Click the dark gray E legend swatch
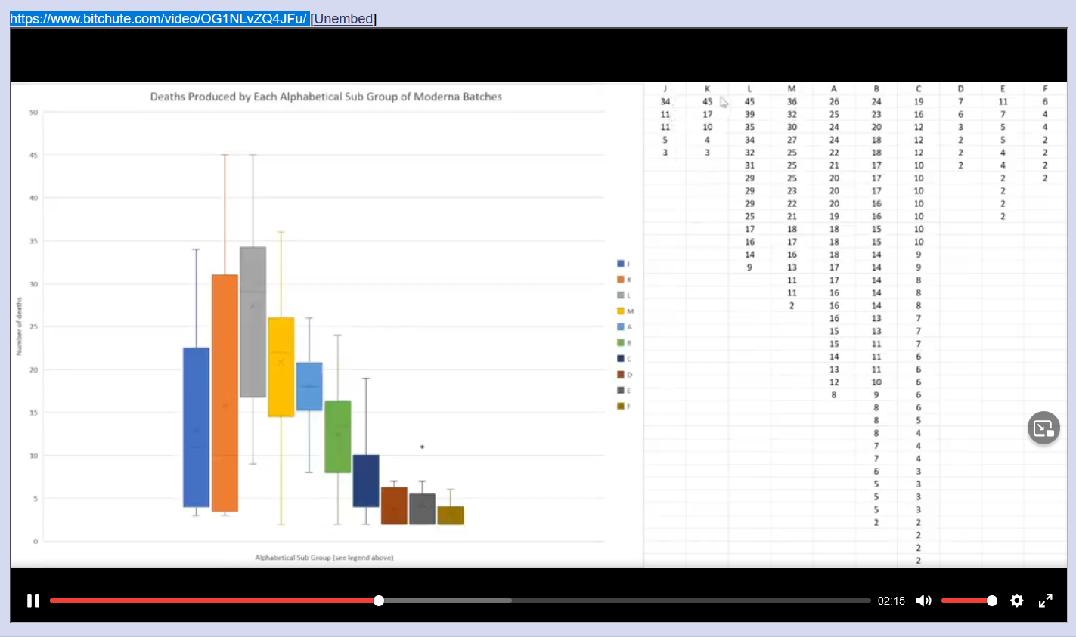The height and width of the screenshot is (637, 1076). coord(621,391)
